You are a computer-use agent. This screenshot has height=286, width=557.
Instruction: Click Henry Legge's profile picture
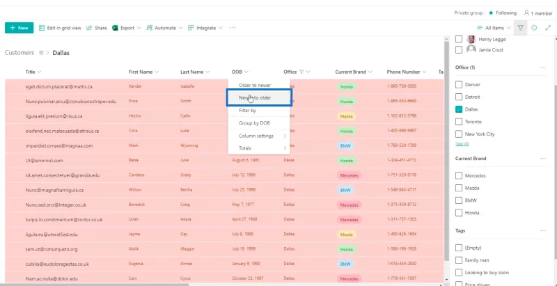pyautogui.click(x=471, y=40)
